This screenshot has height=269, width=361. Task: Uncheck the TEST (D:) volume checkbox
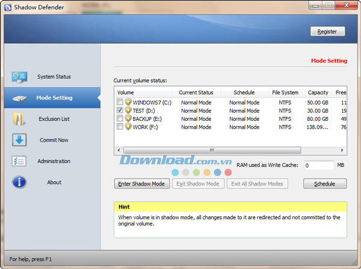(x=120, y=110)
